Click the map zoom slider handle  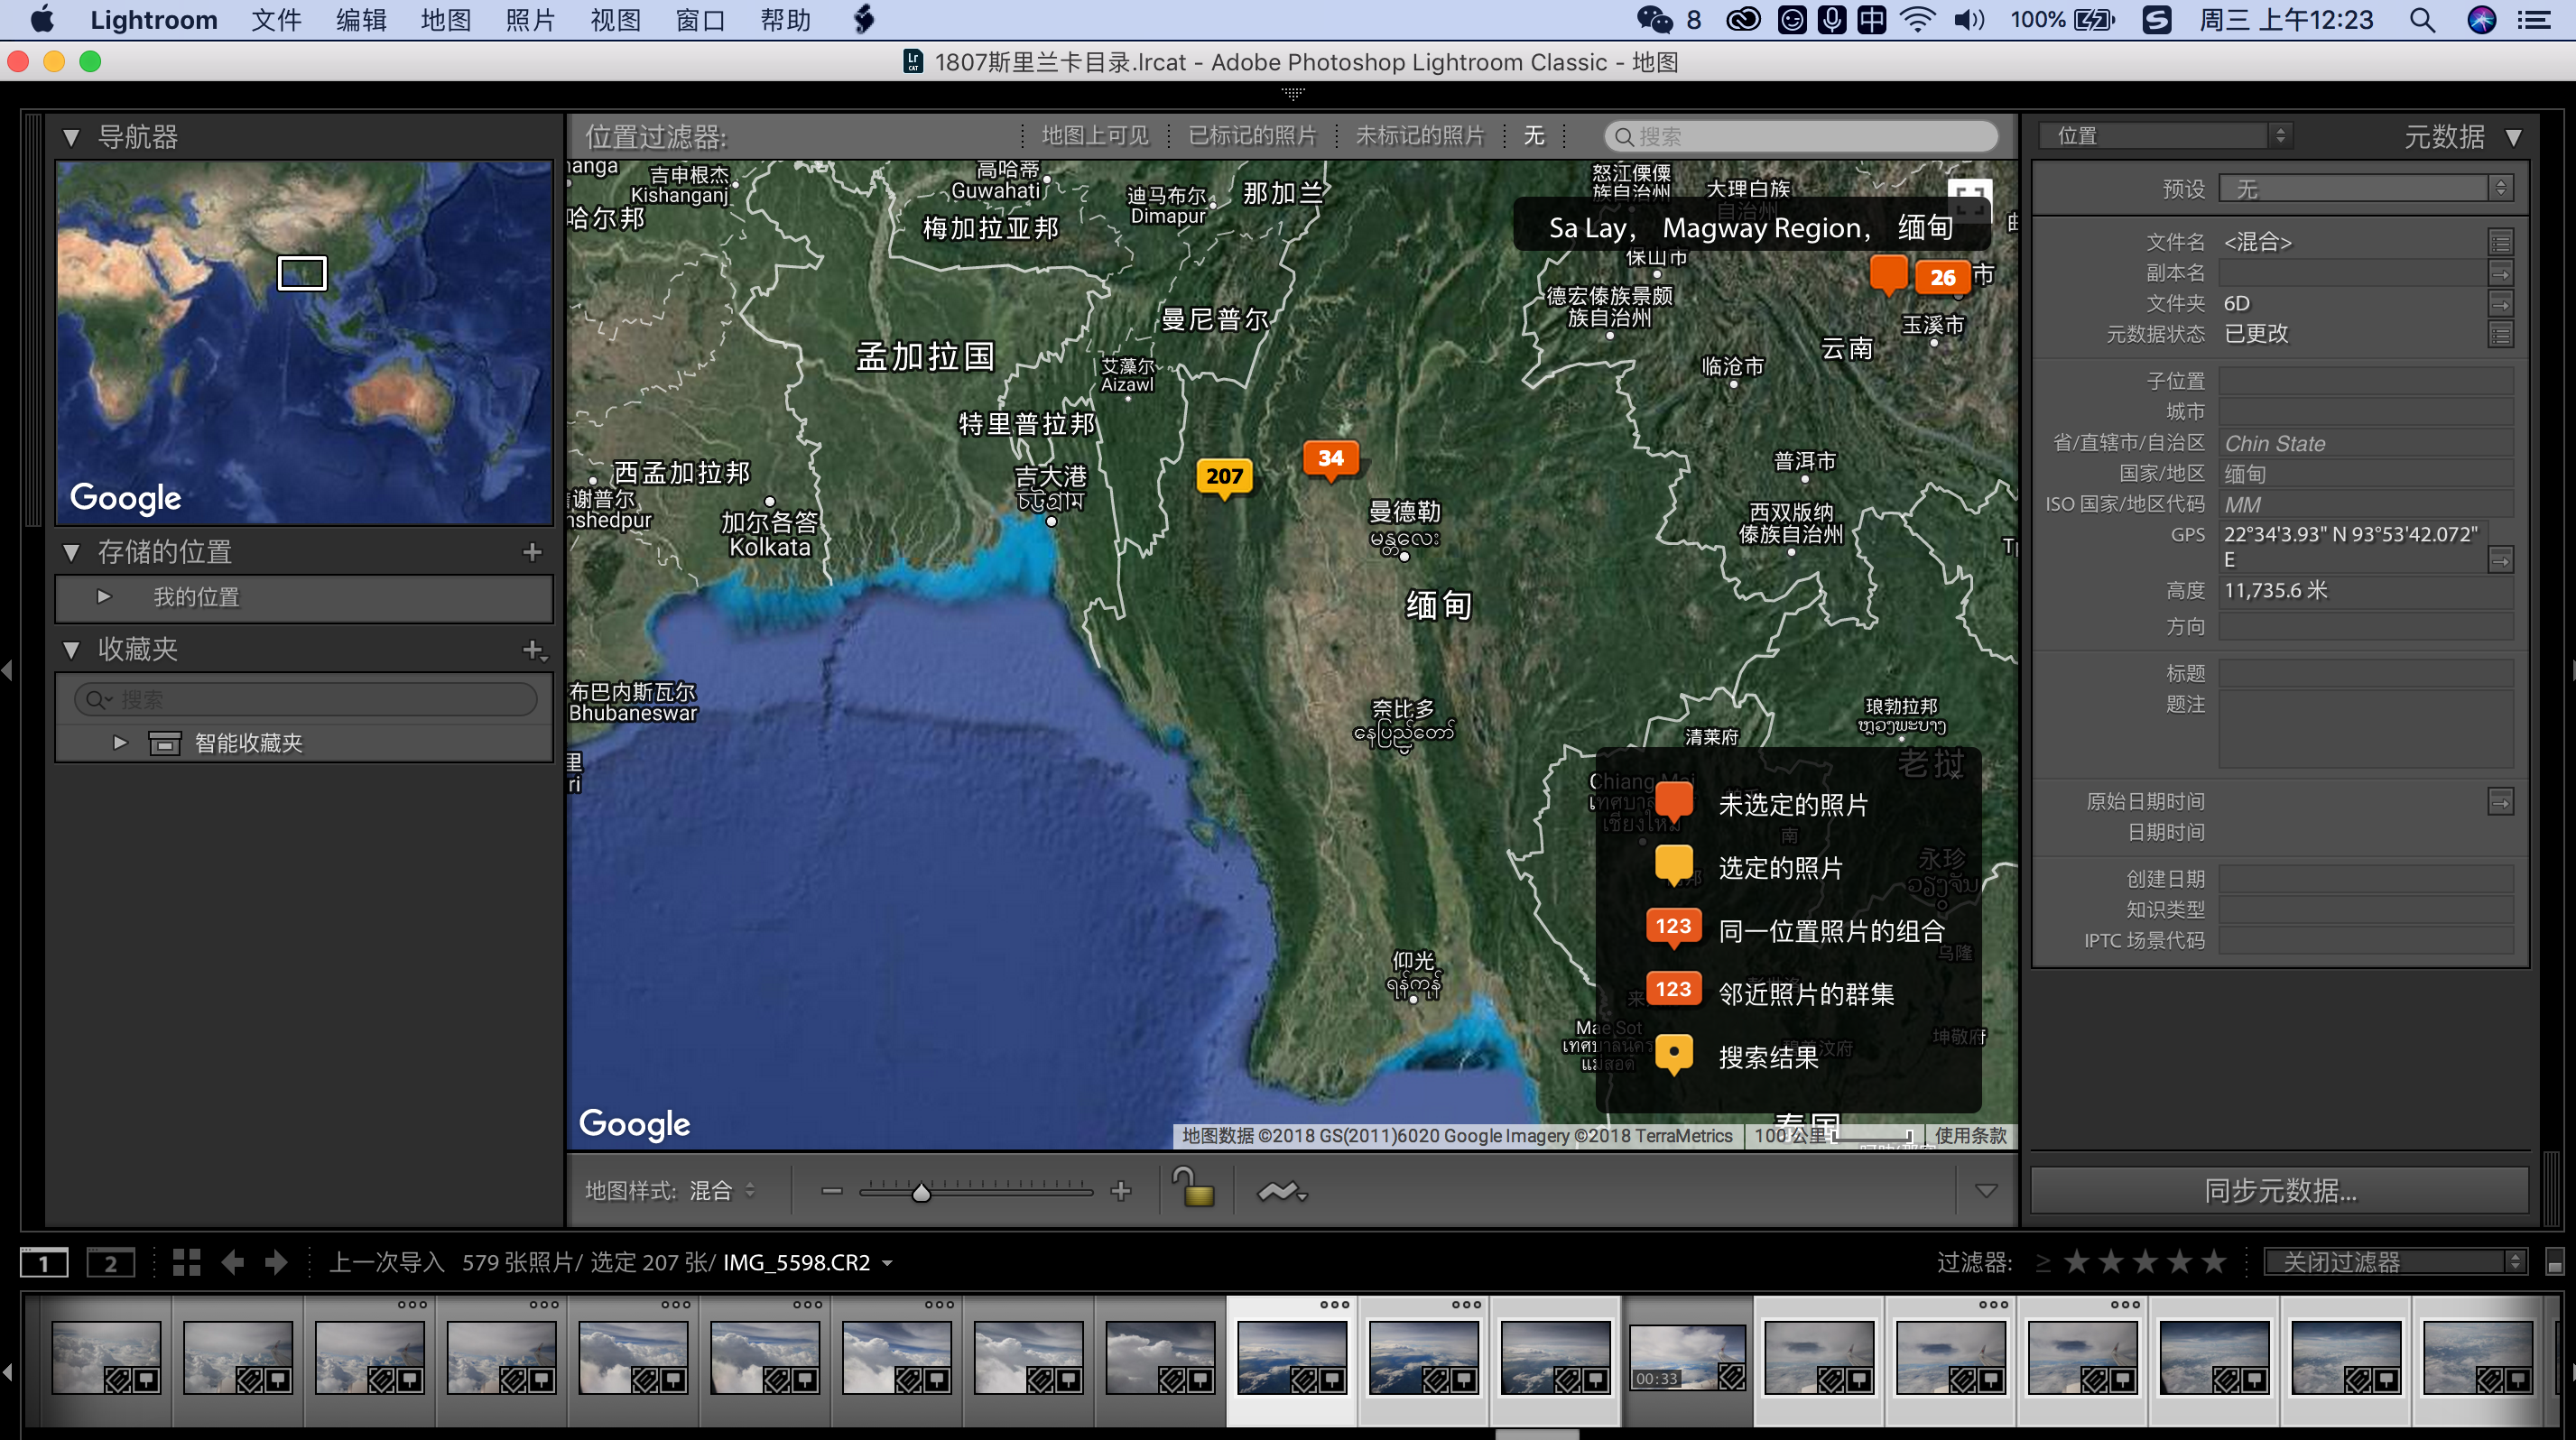click(921, 1191)
